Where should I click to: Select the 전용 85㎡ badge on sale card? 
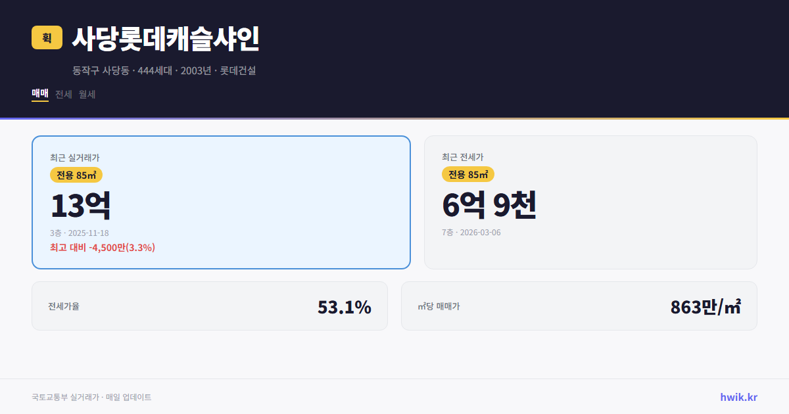pyautogui.click(x=76, y=175)
